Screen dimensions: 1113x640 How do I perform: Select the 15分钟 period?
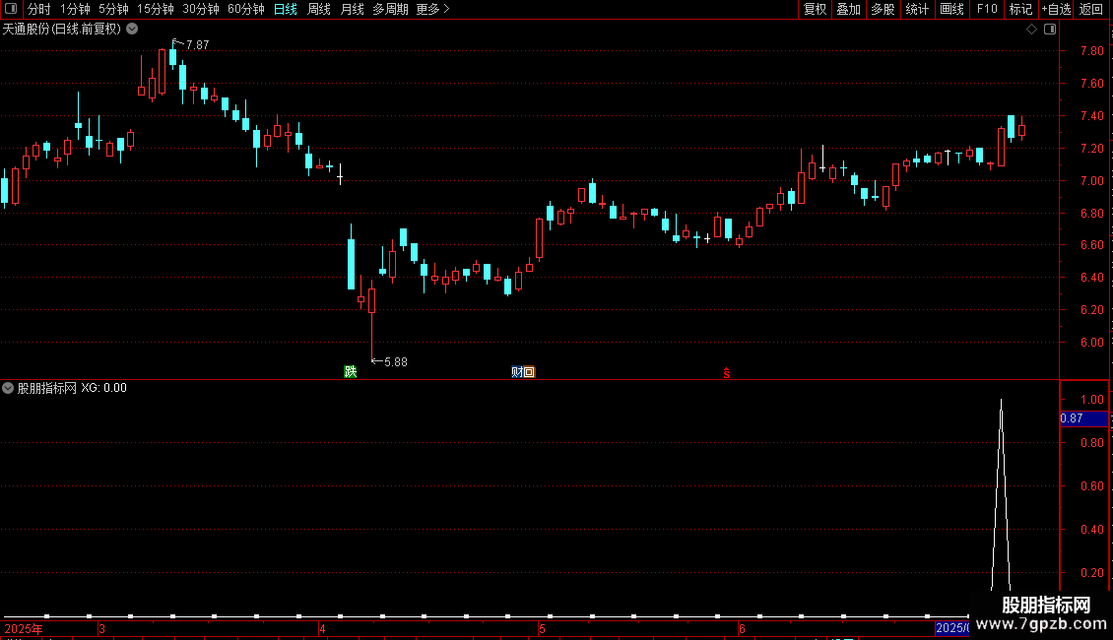[x=155, y=9]
